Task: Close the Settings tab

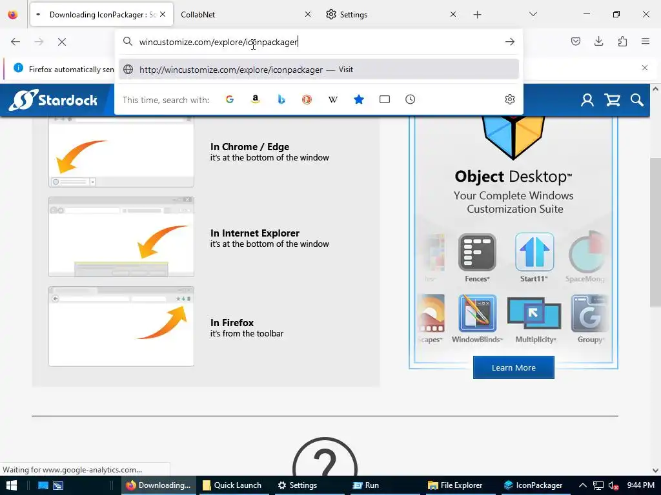Action: pyautogui.click(x=453, y=14)
